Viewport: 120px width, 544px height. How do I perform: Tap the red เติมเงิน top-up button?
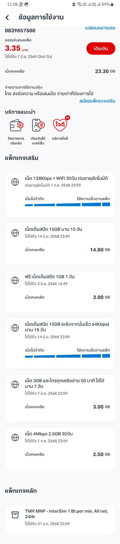point(101,48)
